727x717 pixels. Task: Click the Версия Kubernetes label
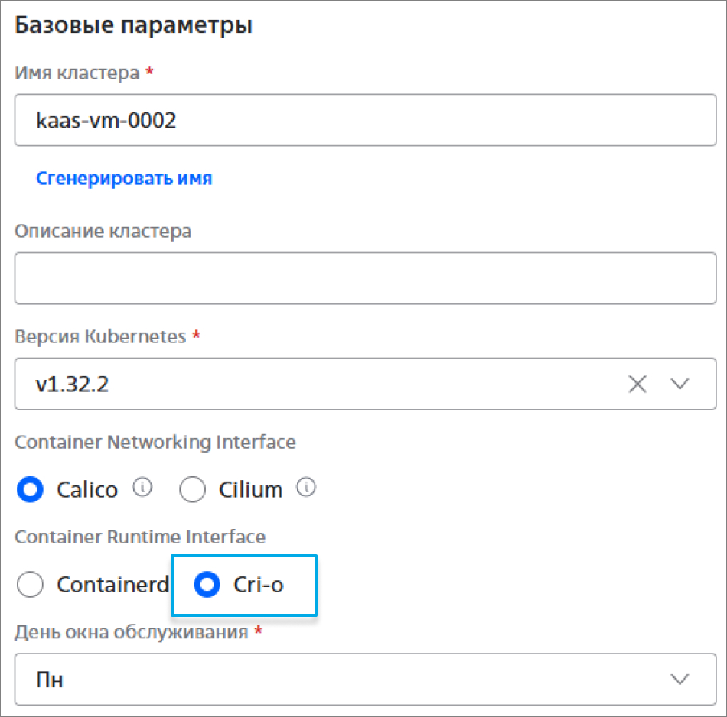100,336
